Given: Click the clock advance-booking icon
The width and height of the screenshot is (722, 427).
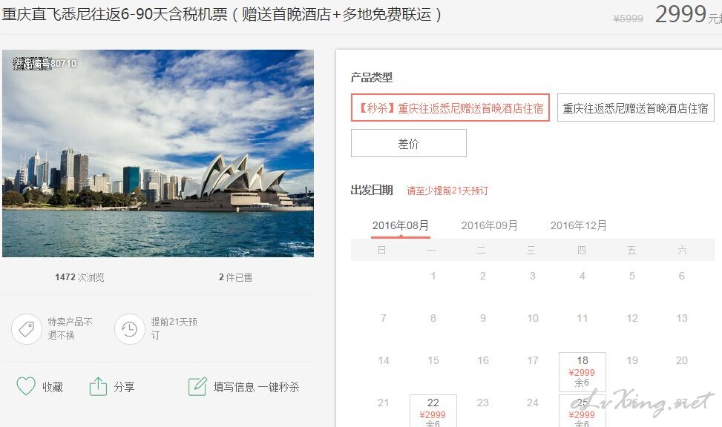Looking at the screenshot, I should pos(130,329).
